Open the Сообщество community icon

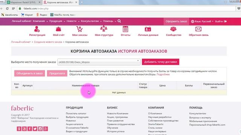click(173, 29)
